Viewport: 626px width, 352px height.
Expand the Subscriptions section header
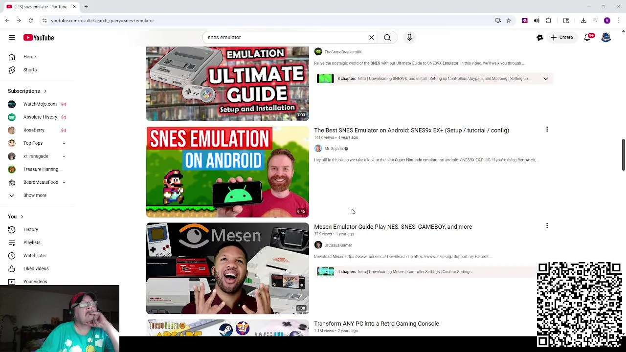click(x=27, y=91)
